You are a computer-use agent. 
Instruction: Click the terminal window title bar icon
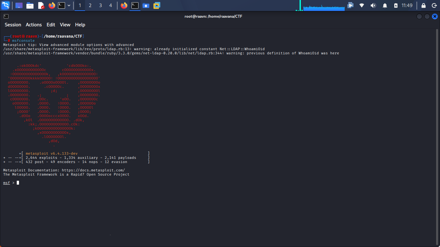click(6, 16)
